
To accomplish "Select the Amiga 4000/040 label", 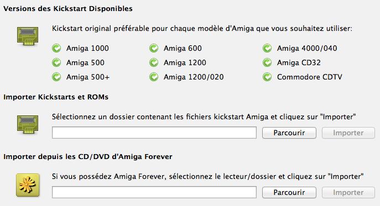I will [307, 48].
